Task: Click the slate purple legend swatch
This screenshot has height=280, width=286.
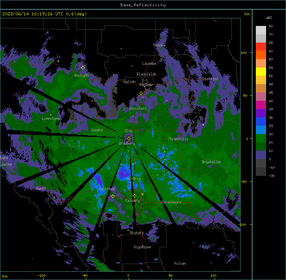Action: 261,155
